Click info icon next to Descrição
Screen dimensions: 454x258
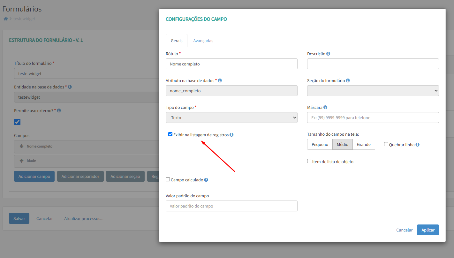tap(328, 54)
